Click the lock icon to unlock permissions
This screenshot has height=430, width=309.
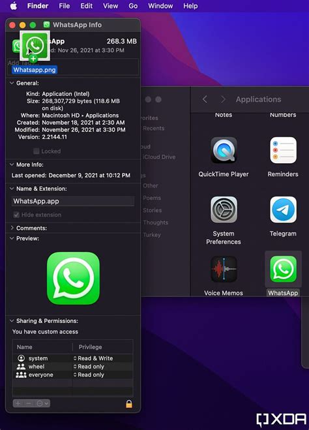(129, 404)
